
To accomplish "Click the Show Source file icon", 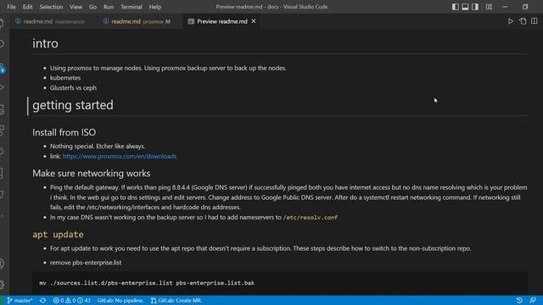I will pos(523,21).
